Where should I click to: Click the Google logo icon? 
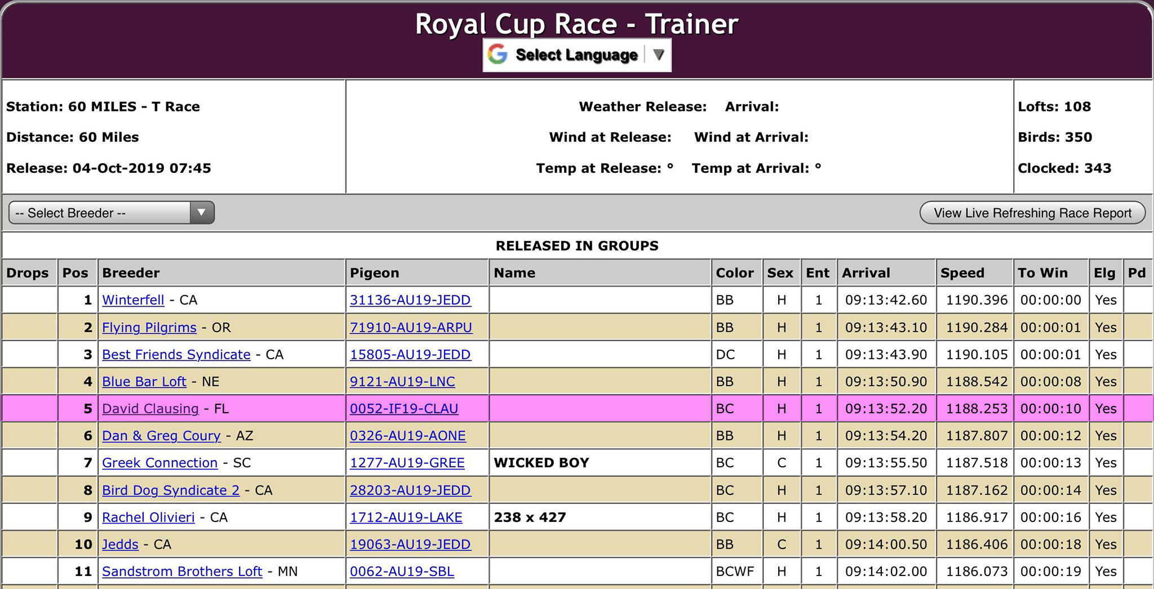pos(498,55)
